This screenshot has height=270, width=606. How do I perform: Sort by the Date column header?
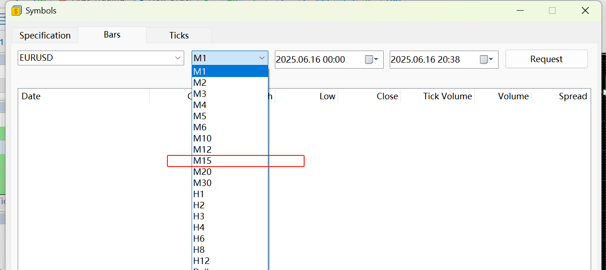tap(84, 96)
